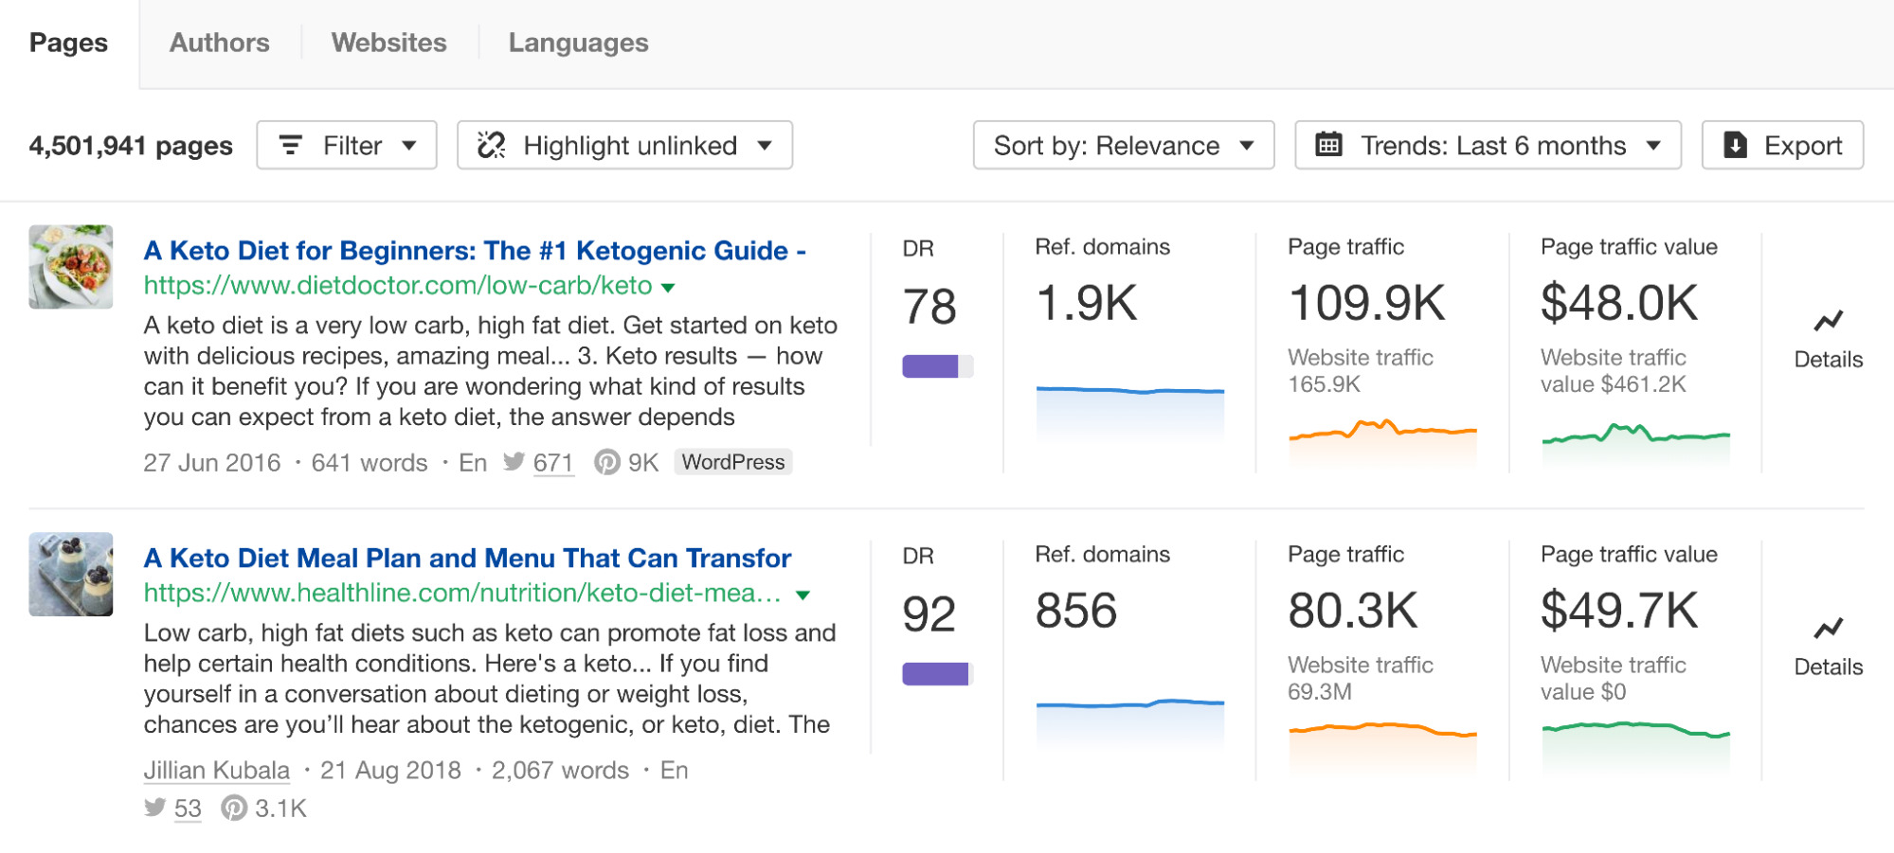Viewport: 1894px width, 853px height.
Task: Click the download icon on the Export button
Action: click(x=1735, y=145)
